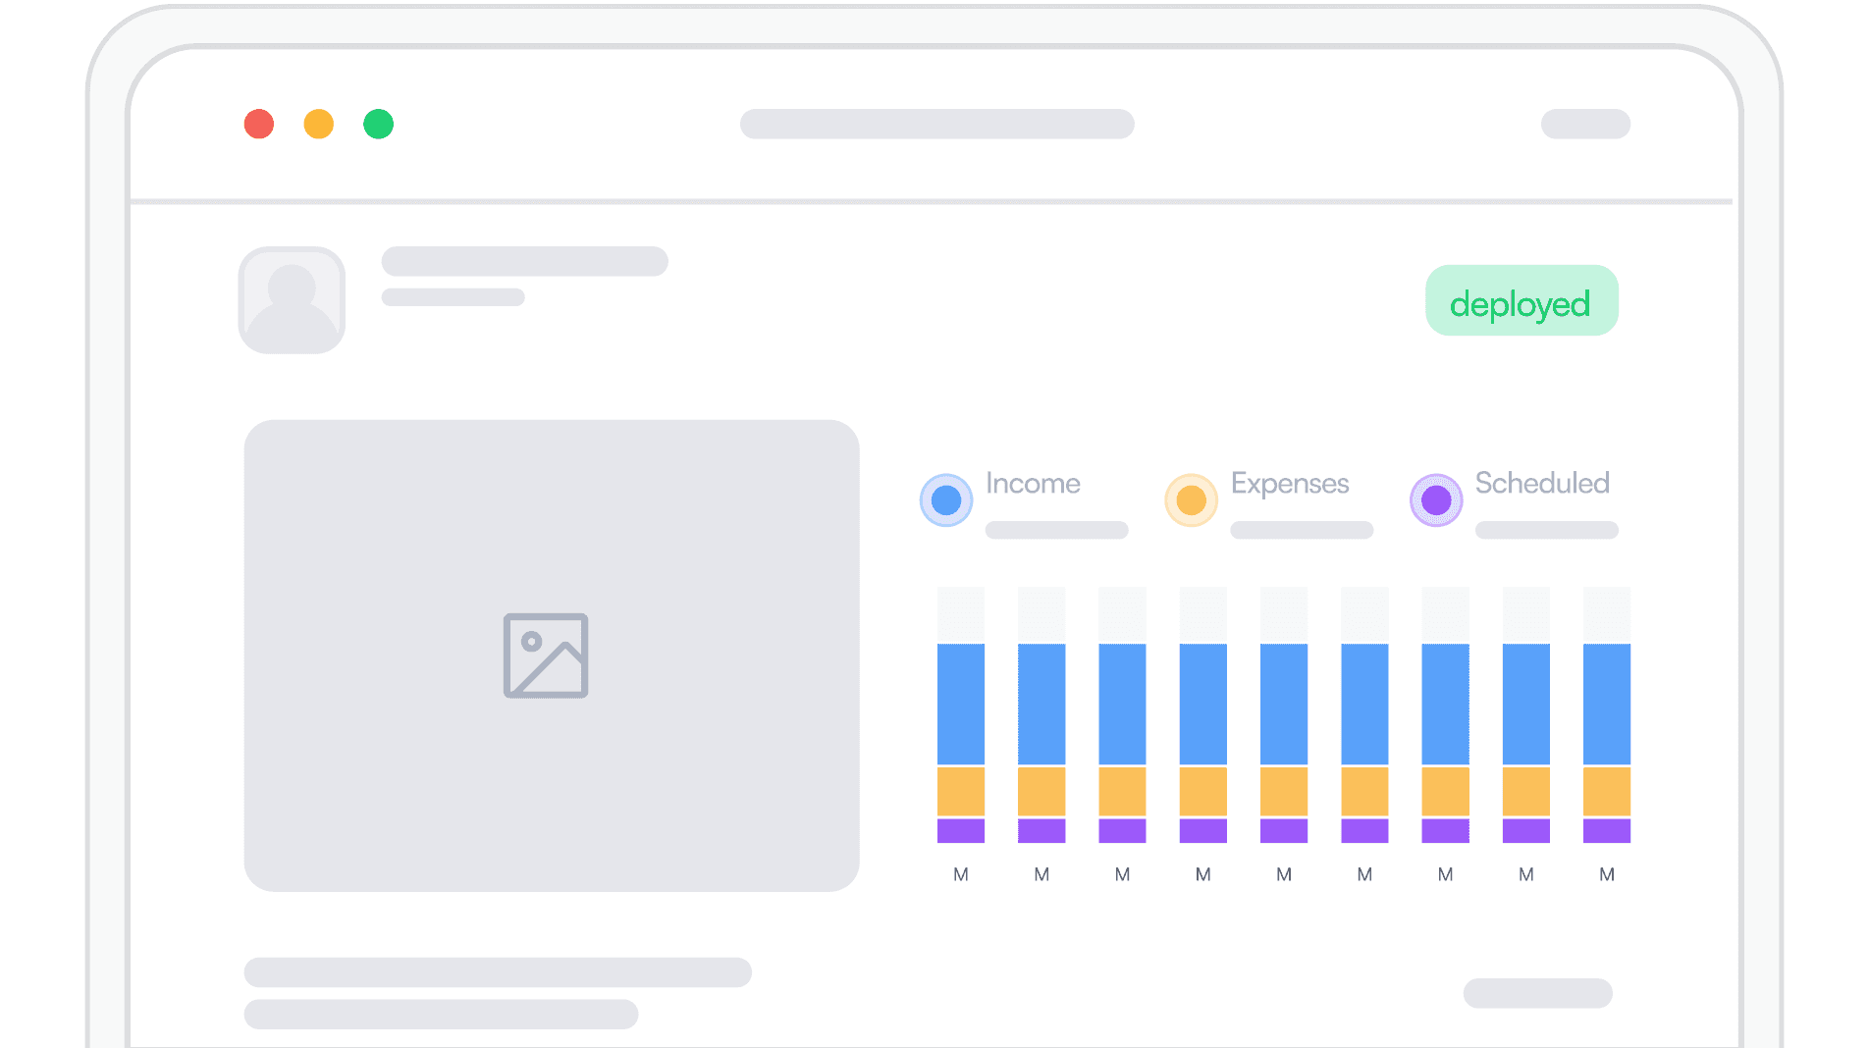This screenshot has height=1048, width=1869.
Task: Select the blue Income legend dot
Action: click(946, 500)
